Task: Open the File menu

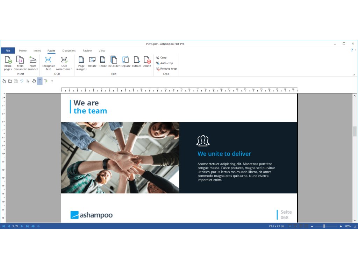Action: (8, 50)
